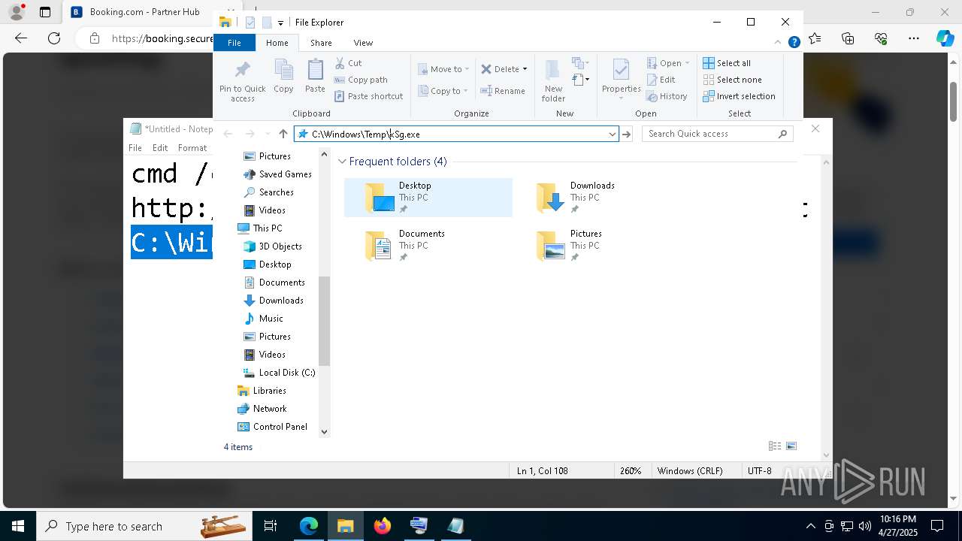Click Select none in the ribbon
The width and height of the screenshot is (962, 541).
tap(732, 80)
